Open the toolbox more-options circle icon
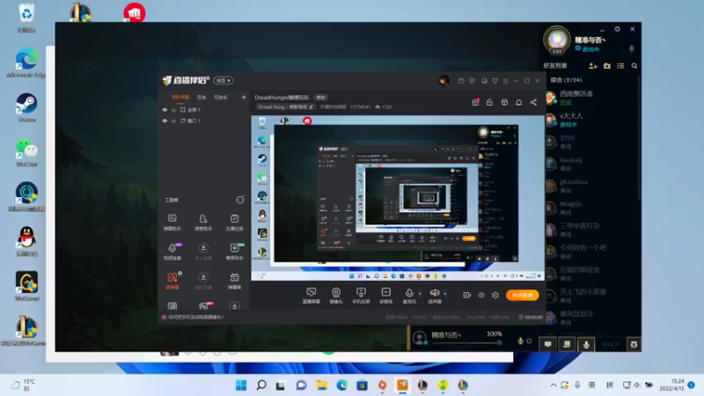Screen dimensions: 704x396 [240, 200]
